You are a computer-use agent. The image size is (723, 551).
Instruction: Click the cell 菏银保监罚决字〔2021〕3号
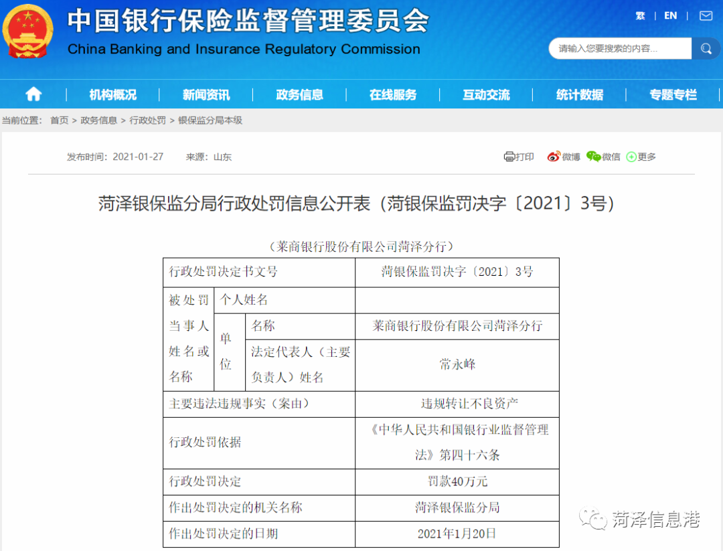(x=457, y=272)
